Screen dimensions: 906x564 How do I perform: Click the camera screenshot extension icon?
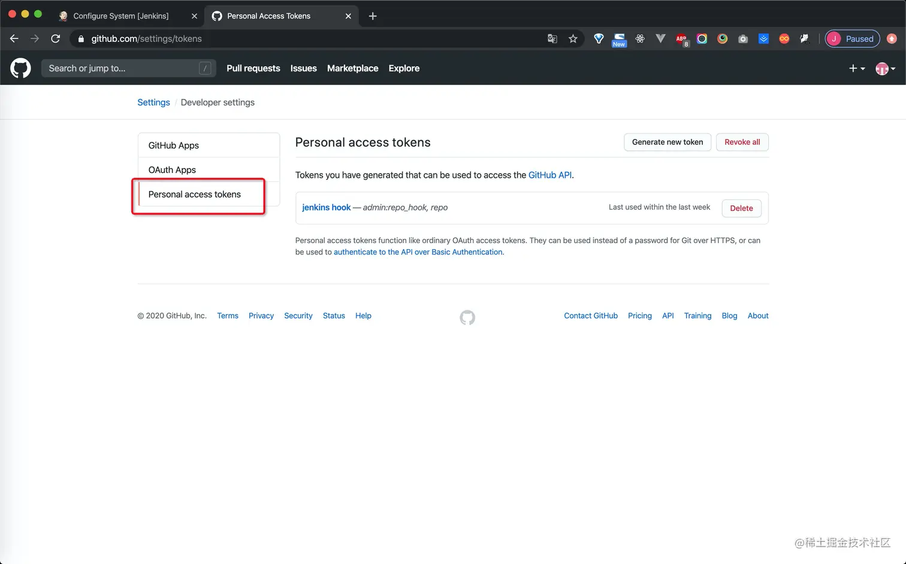(743, 39)
